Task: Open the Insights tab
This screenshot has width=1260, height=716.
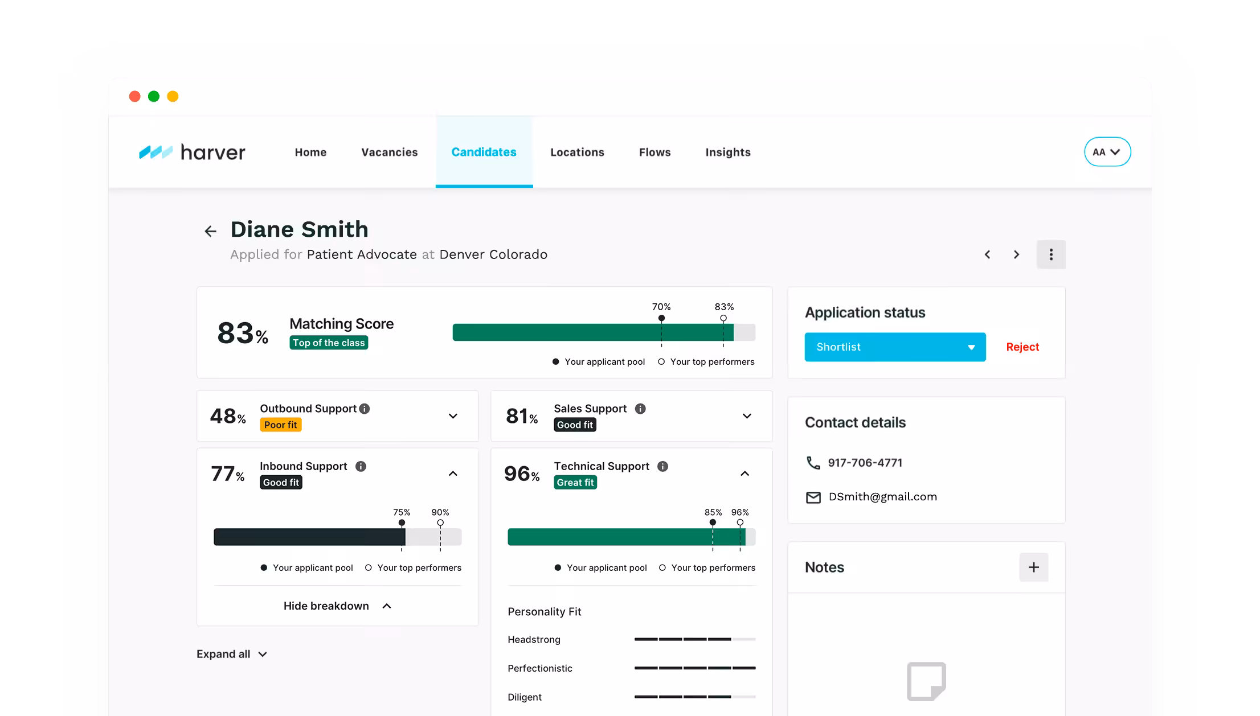Action: 728,153
